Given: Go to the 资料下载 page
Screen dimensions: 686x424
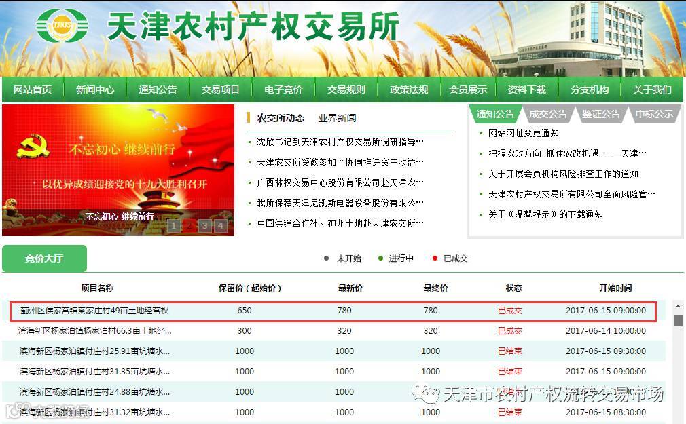Looking at the screenshot, I should click(527, 90).
